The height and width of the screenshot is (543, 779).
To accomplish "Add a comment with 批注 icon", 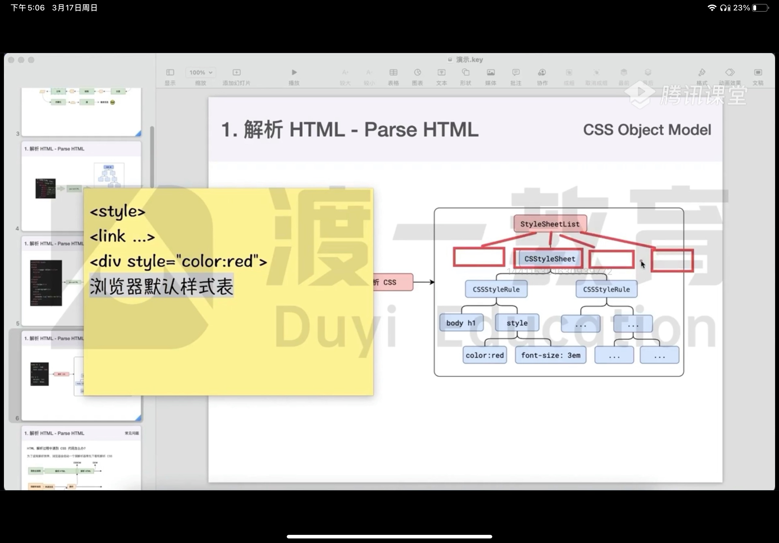I will [x=516, y=73].
